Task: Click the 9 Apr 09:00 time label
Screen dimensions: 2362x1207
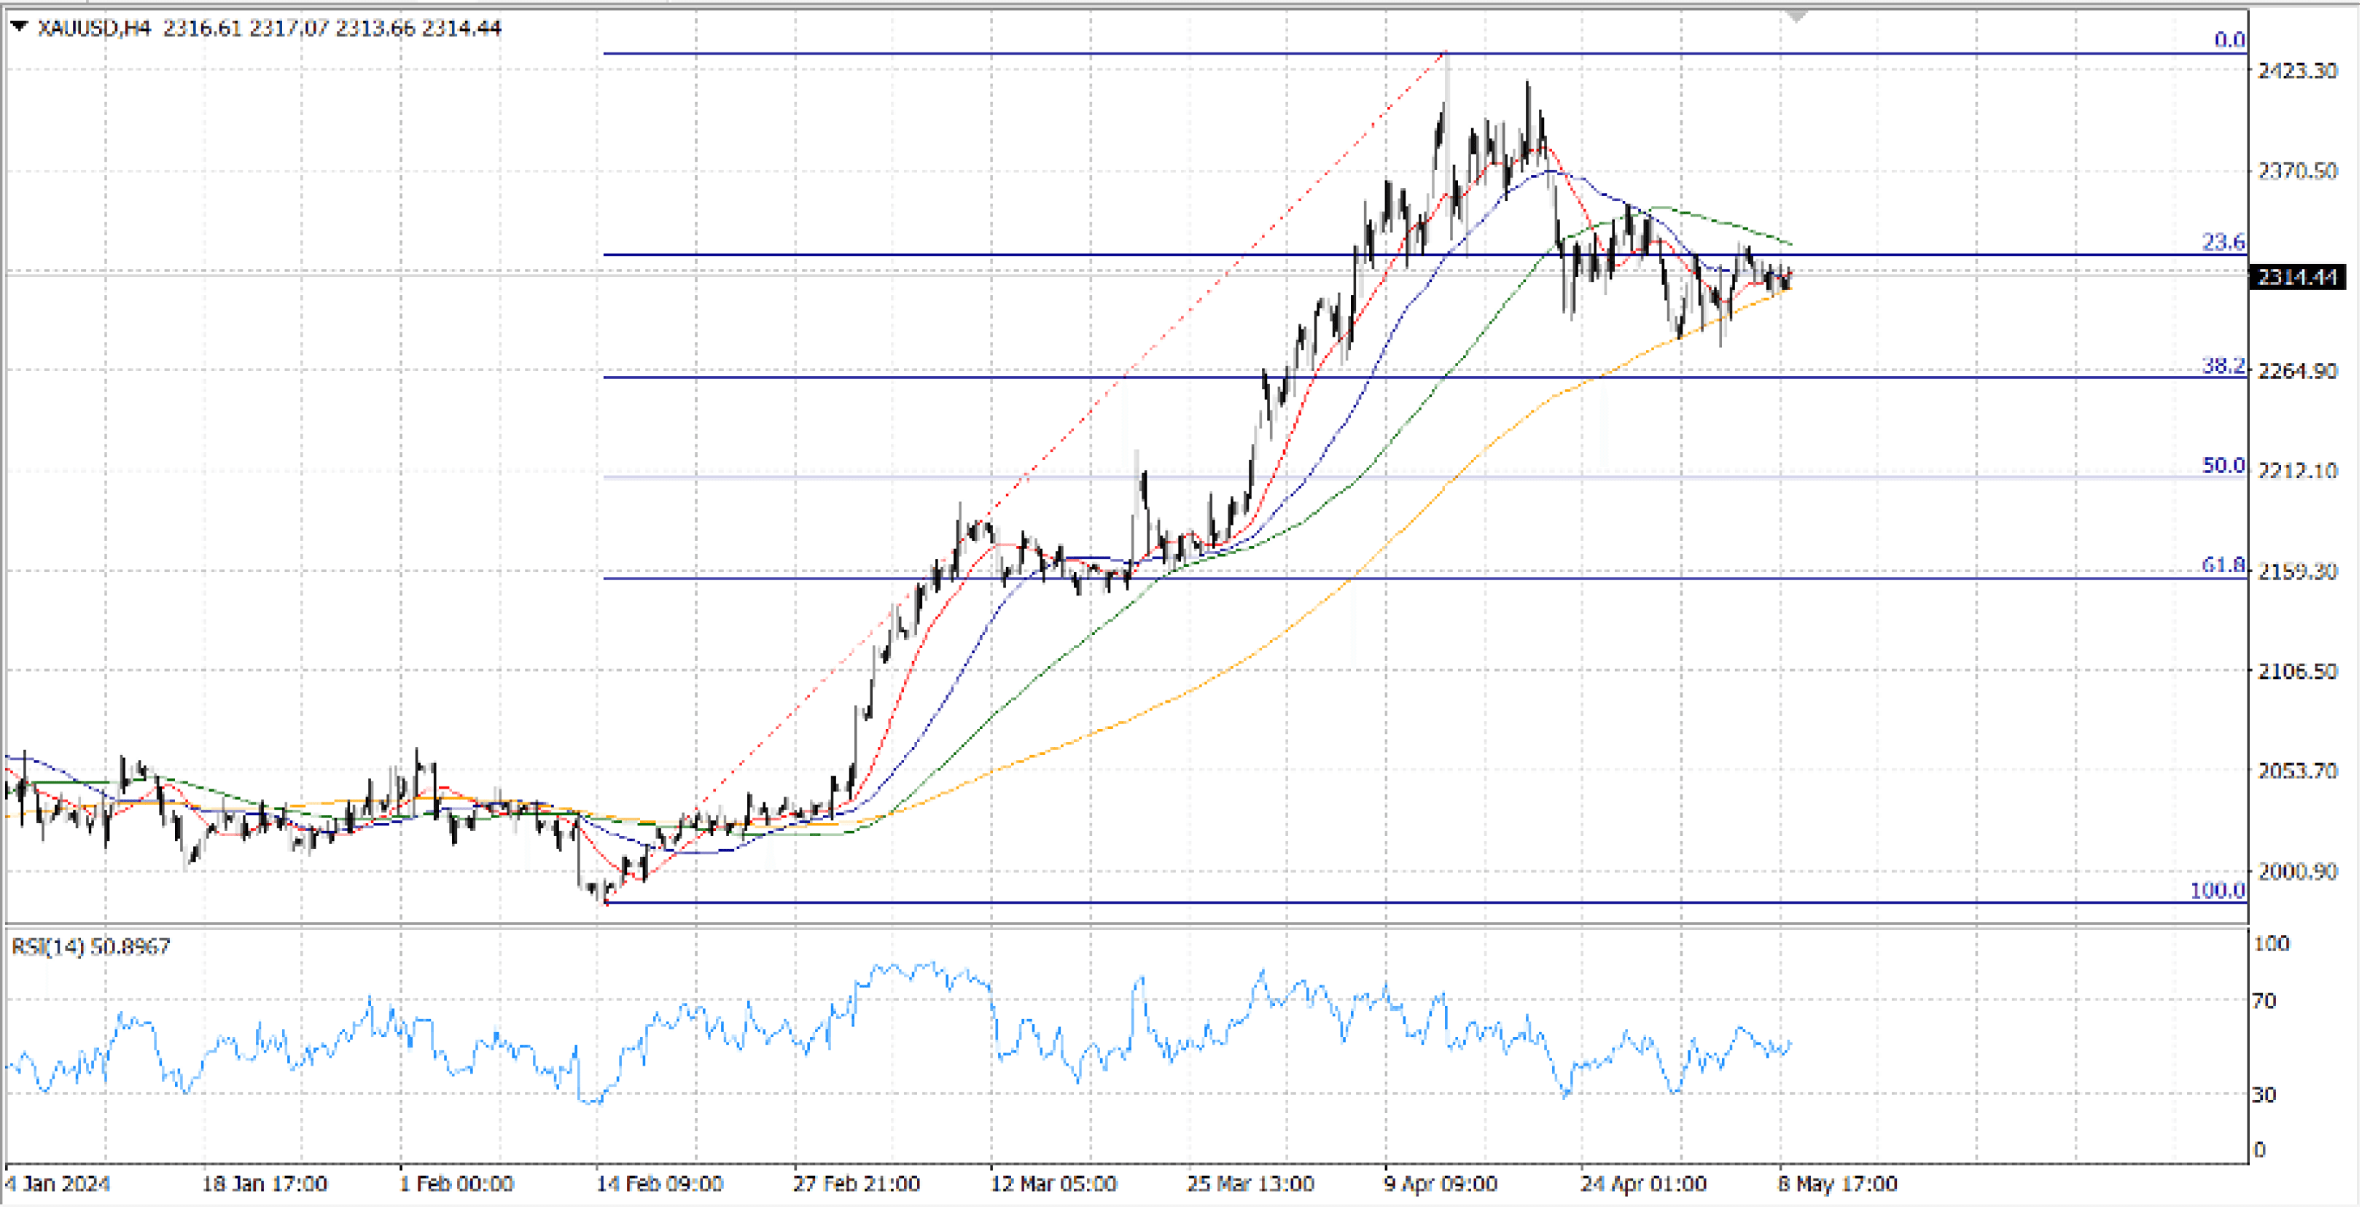Action: point(1441,1183)
